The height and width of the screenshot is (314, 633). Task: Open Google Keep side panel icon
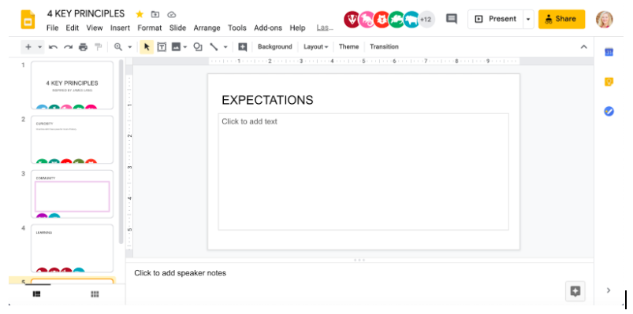tap(609, 82)
